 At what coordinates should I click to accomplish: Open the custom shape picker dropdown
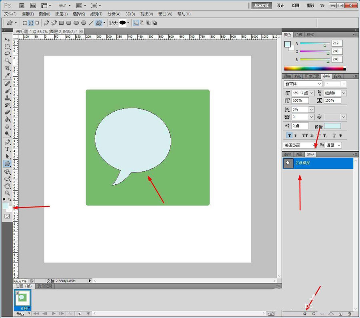[128, 23]
